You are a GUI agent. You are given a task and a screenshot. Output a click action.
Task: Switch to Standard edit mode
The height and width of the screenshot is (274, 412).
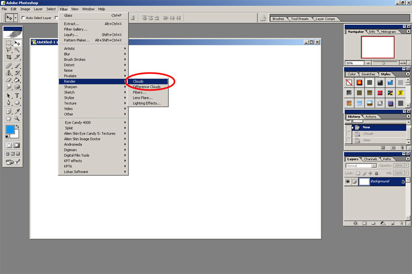9,145
